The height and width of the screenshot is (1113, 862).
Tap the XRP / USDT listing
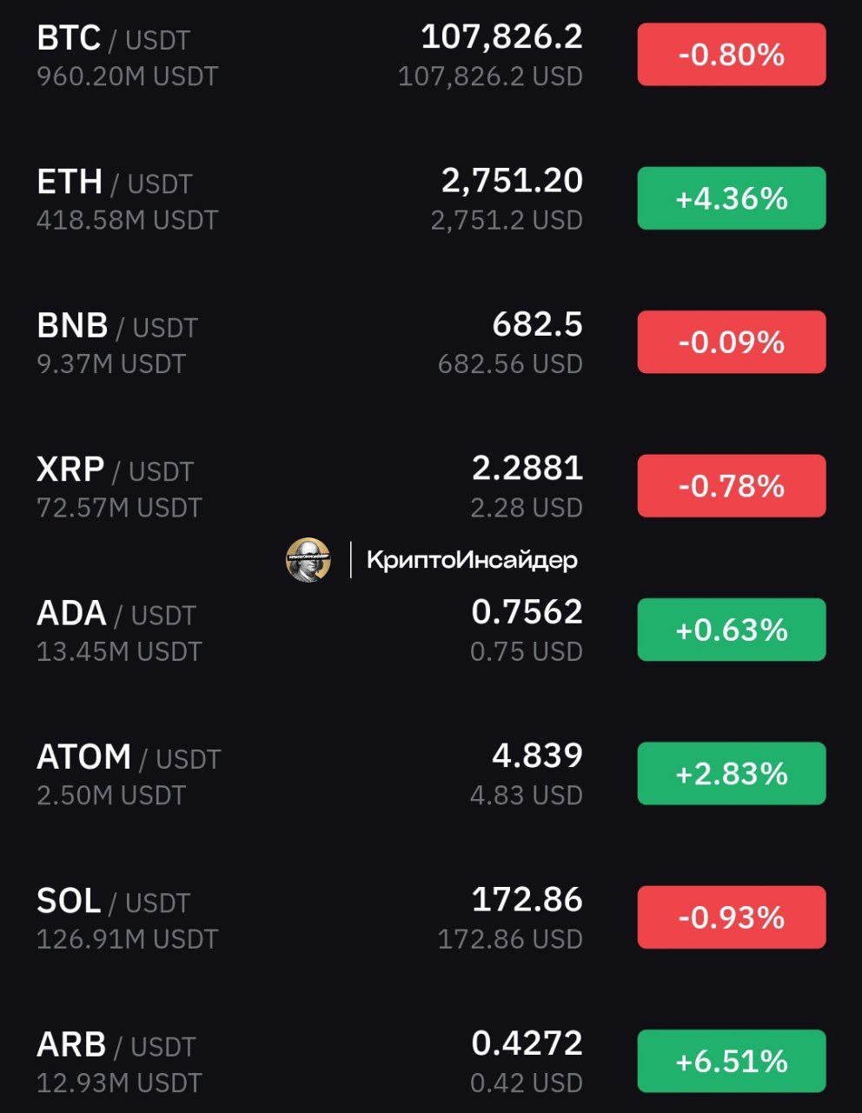(431, 485)
